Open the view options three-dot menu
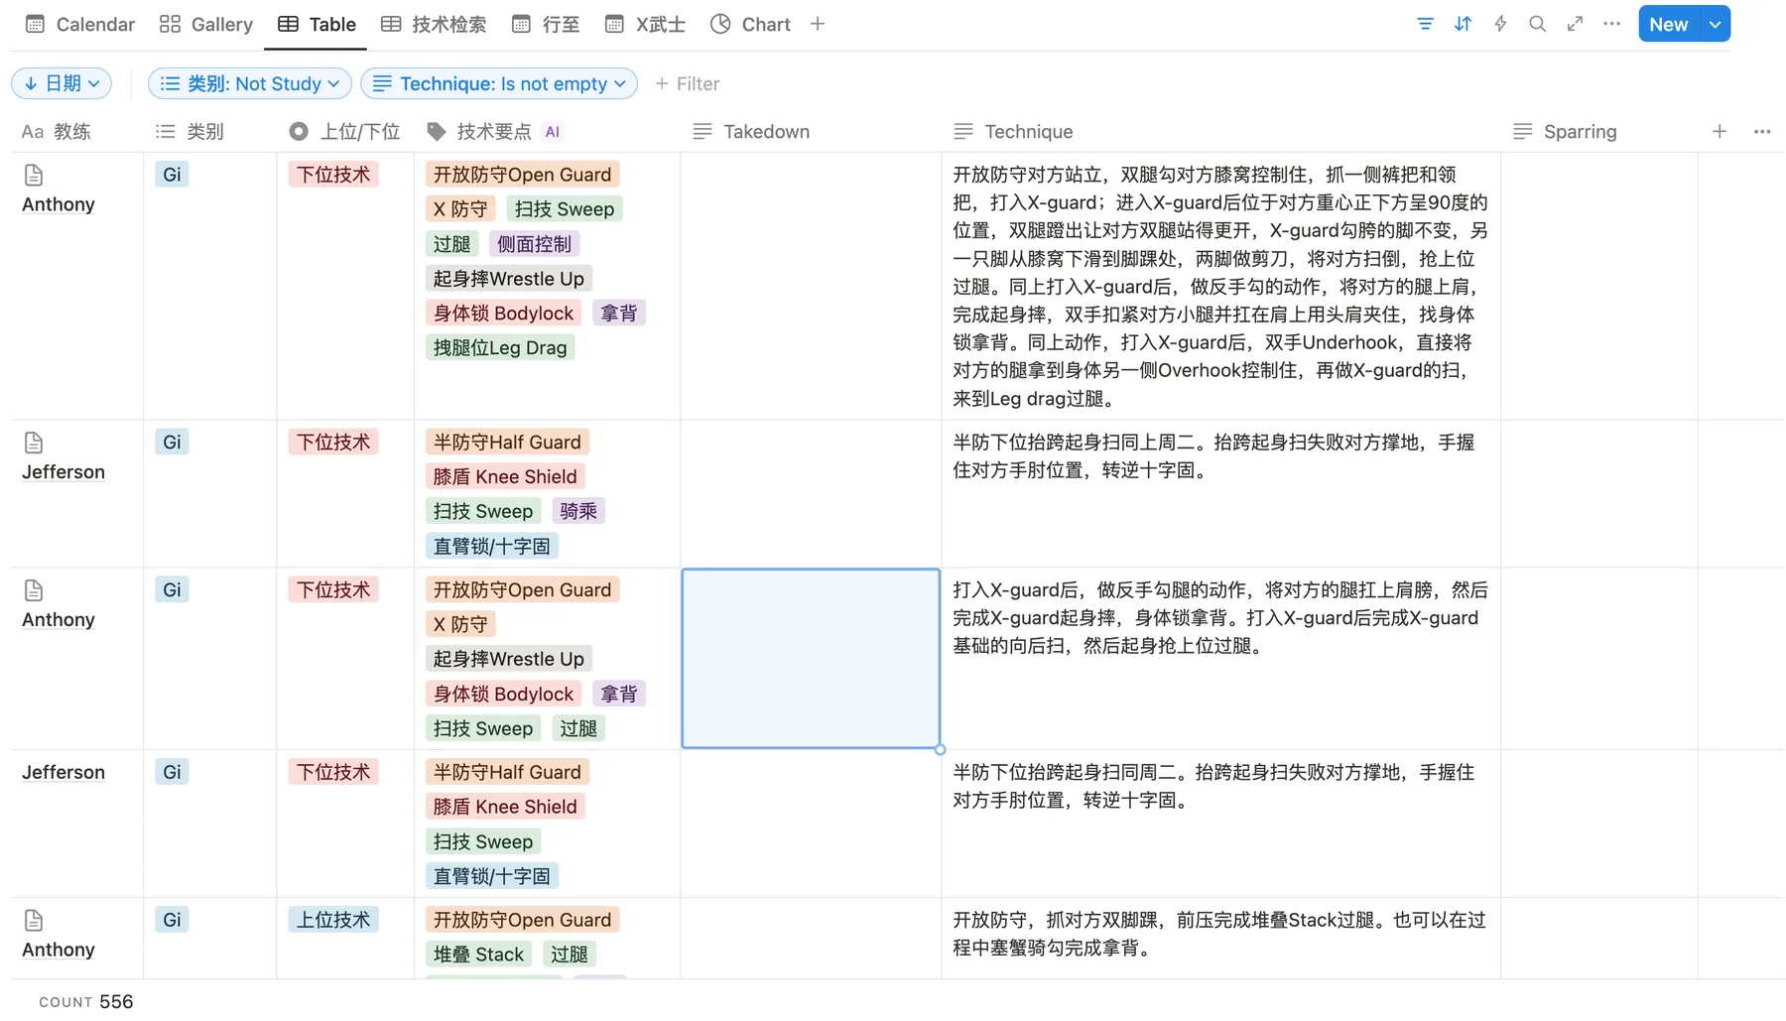This screenshot has width=1786, height=1021. [x=1612, y=24]
